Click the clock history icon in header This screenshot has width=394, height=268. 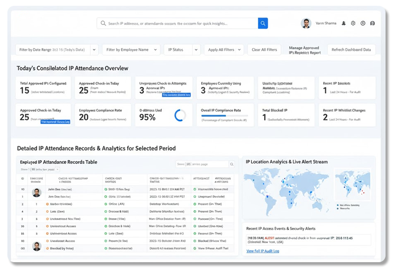click(363, 23)
